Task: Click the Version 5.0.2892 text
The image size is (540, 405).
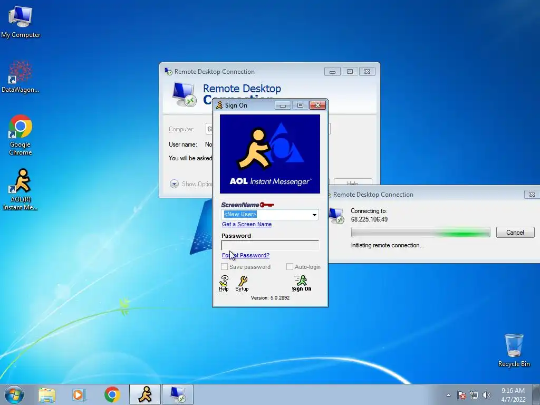Action: tap(270, 297)
